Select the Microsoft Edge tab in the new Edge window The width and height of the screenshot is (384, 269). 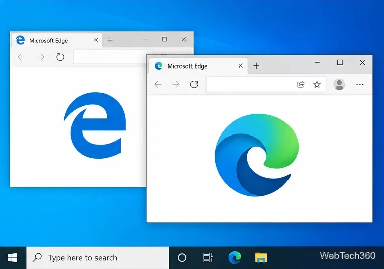coord(199,66)
